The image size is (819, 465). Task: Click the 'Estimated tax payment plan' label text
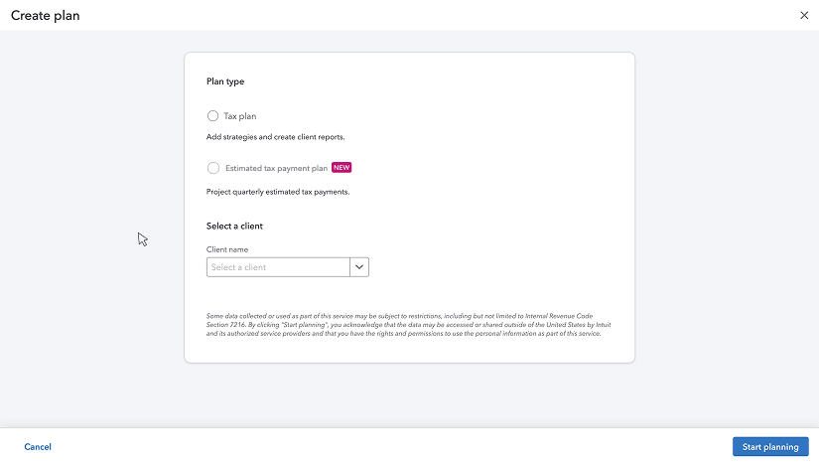point(276,168)
